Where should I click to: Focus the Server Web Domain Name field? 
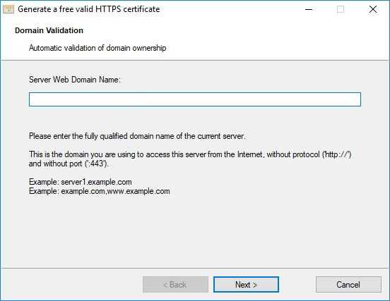195,99
